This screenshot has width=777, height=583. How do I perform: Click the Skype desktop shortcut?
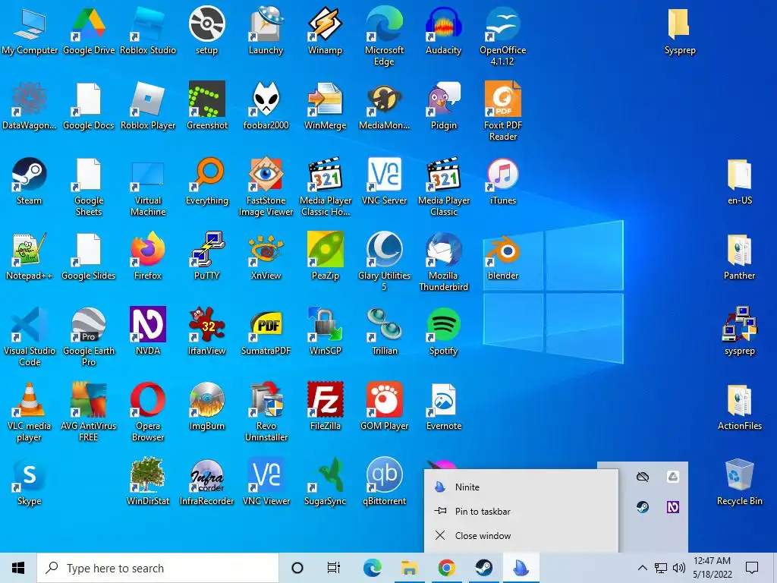[x=30, y=482]
